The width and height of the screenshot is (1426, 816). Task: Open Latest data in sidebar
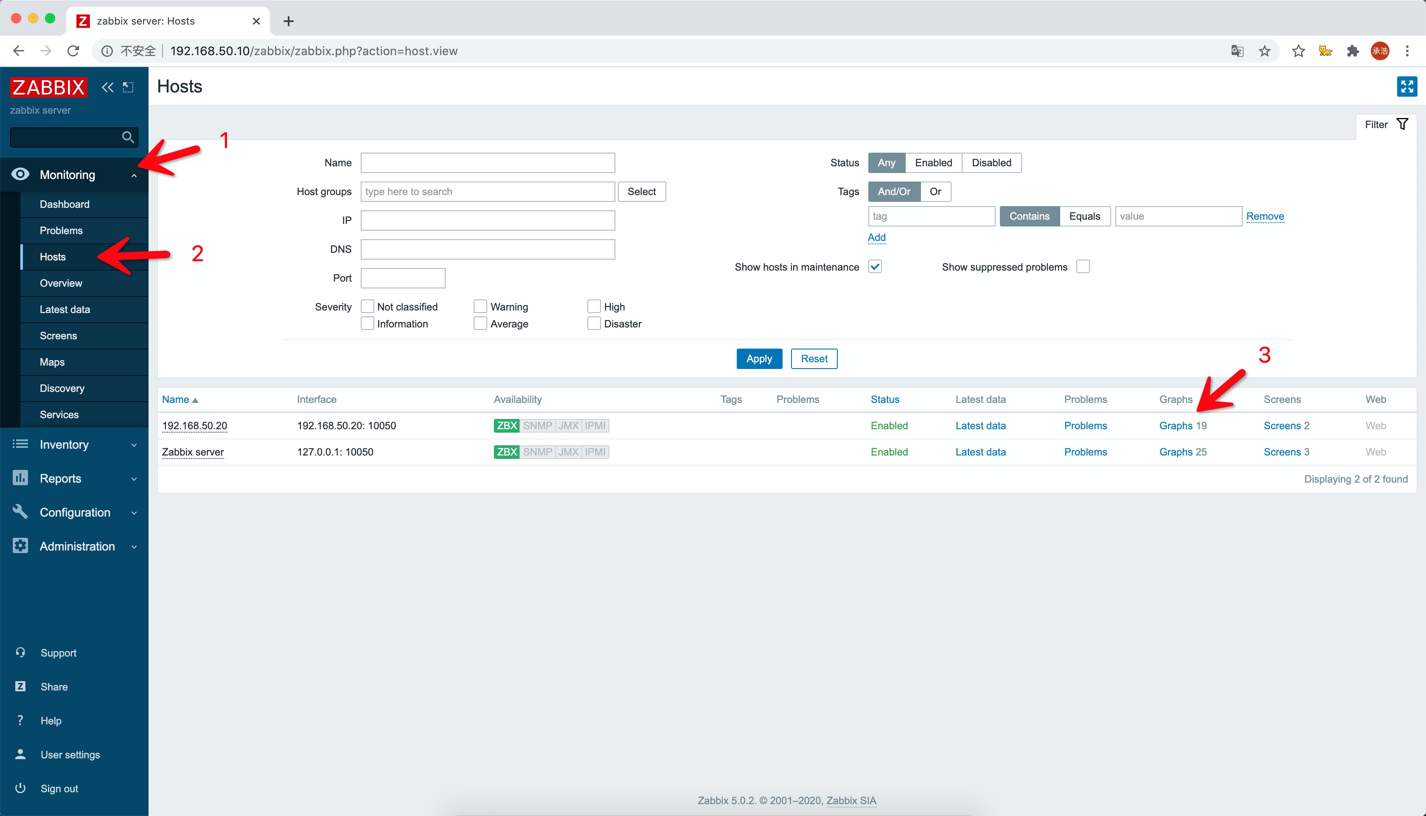(65, 309)
